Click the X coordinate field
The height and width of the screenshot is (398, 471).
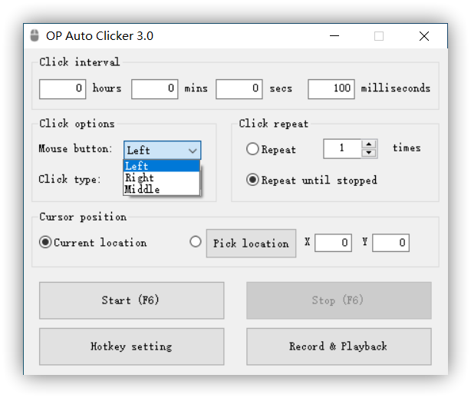point(333,244)
